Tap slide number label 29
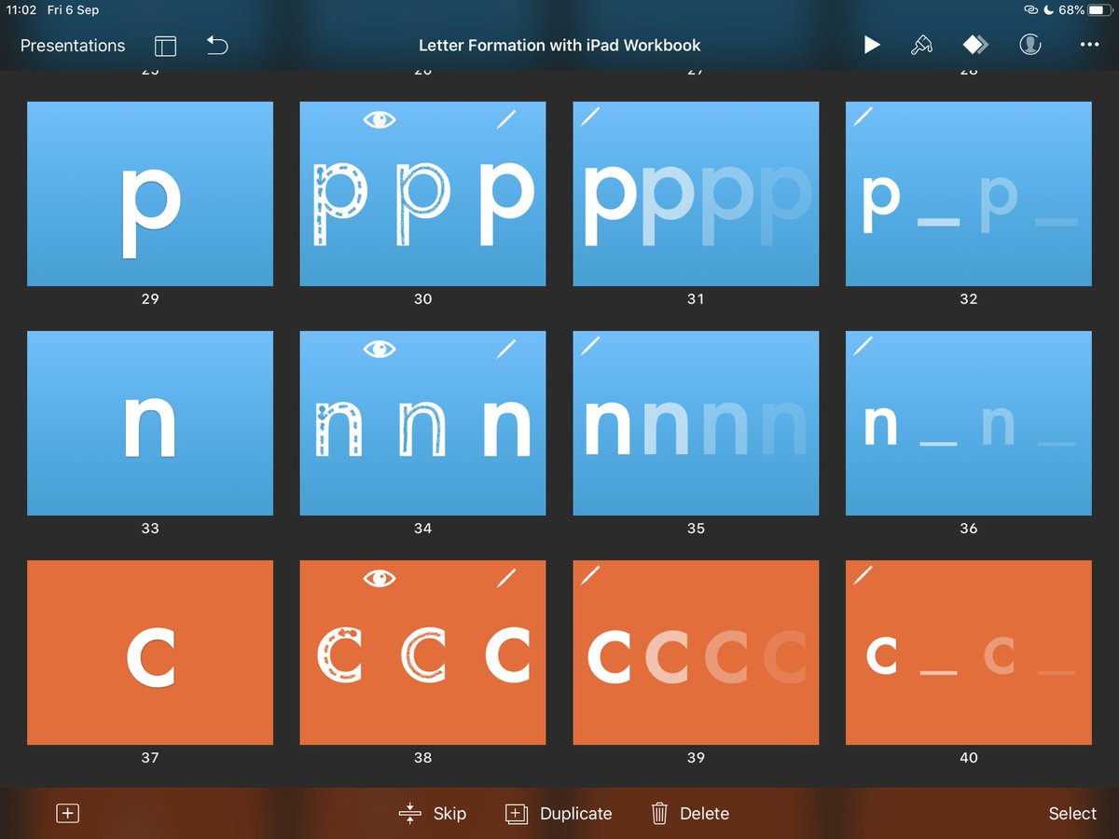Screen dimensions: 1119x839 pyautogui.click(x=150, y=299)
